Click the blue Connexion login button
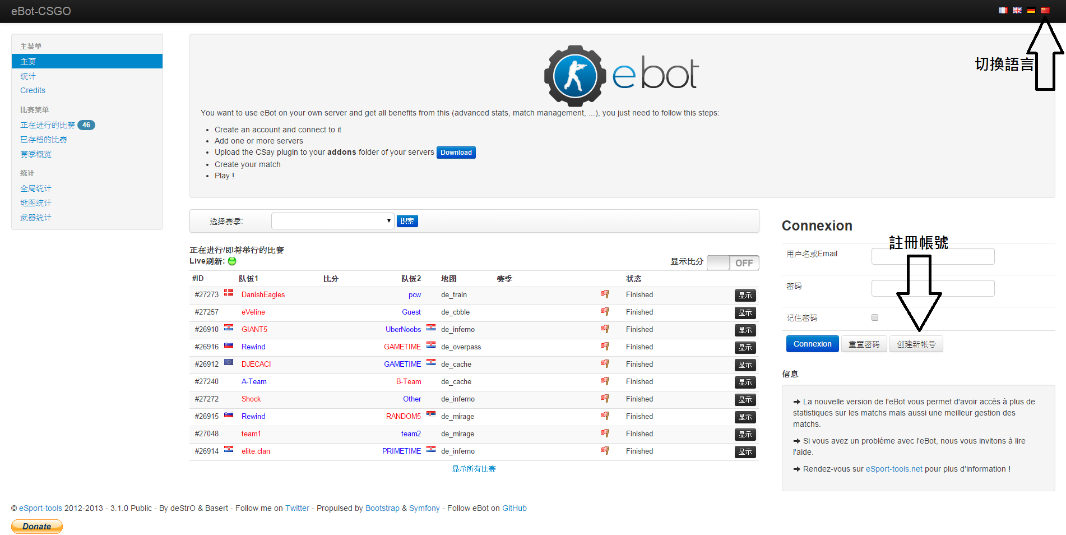 click(813, 344)
